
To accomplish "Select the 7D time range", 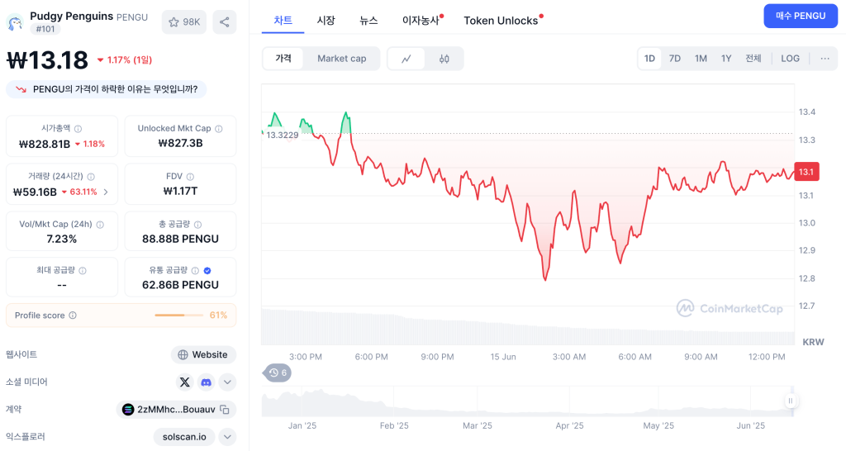I will (675, 59).
